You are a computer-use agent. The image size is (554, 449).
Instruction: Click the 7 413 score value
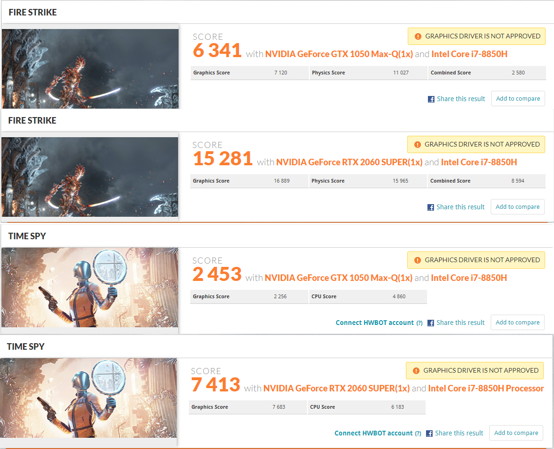coord(216,385)
